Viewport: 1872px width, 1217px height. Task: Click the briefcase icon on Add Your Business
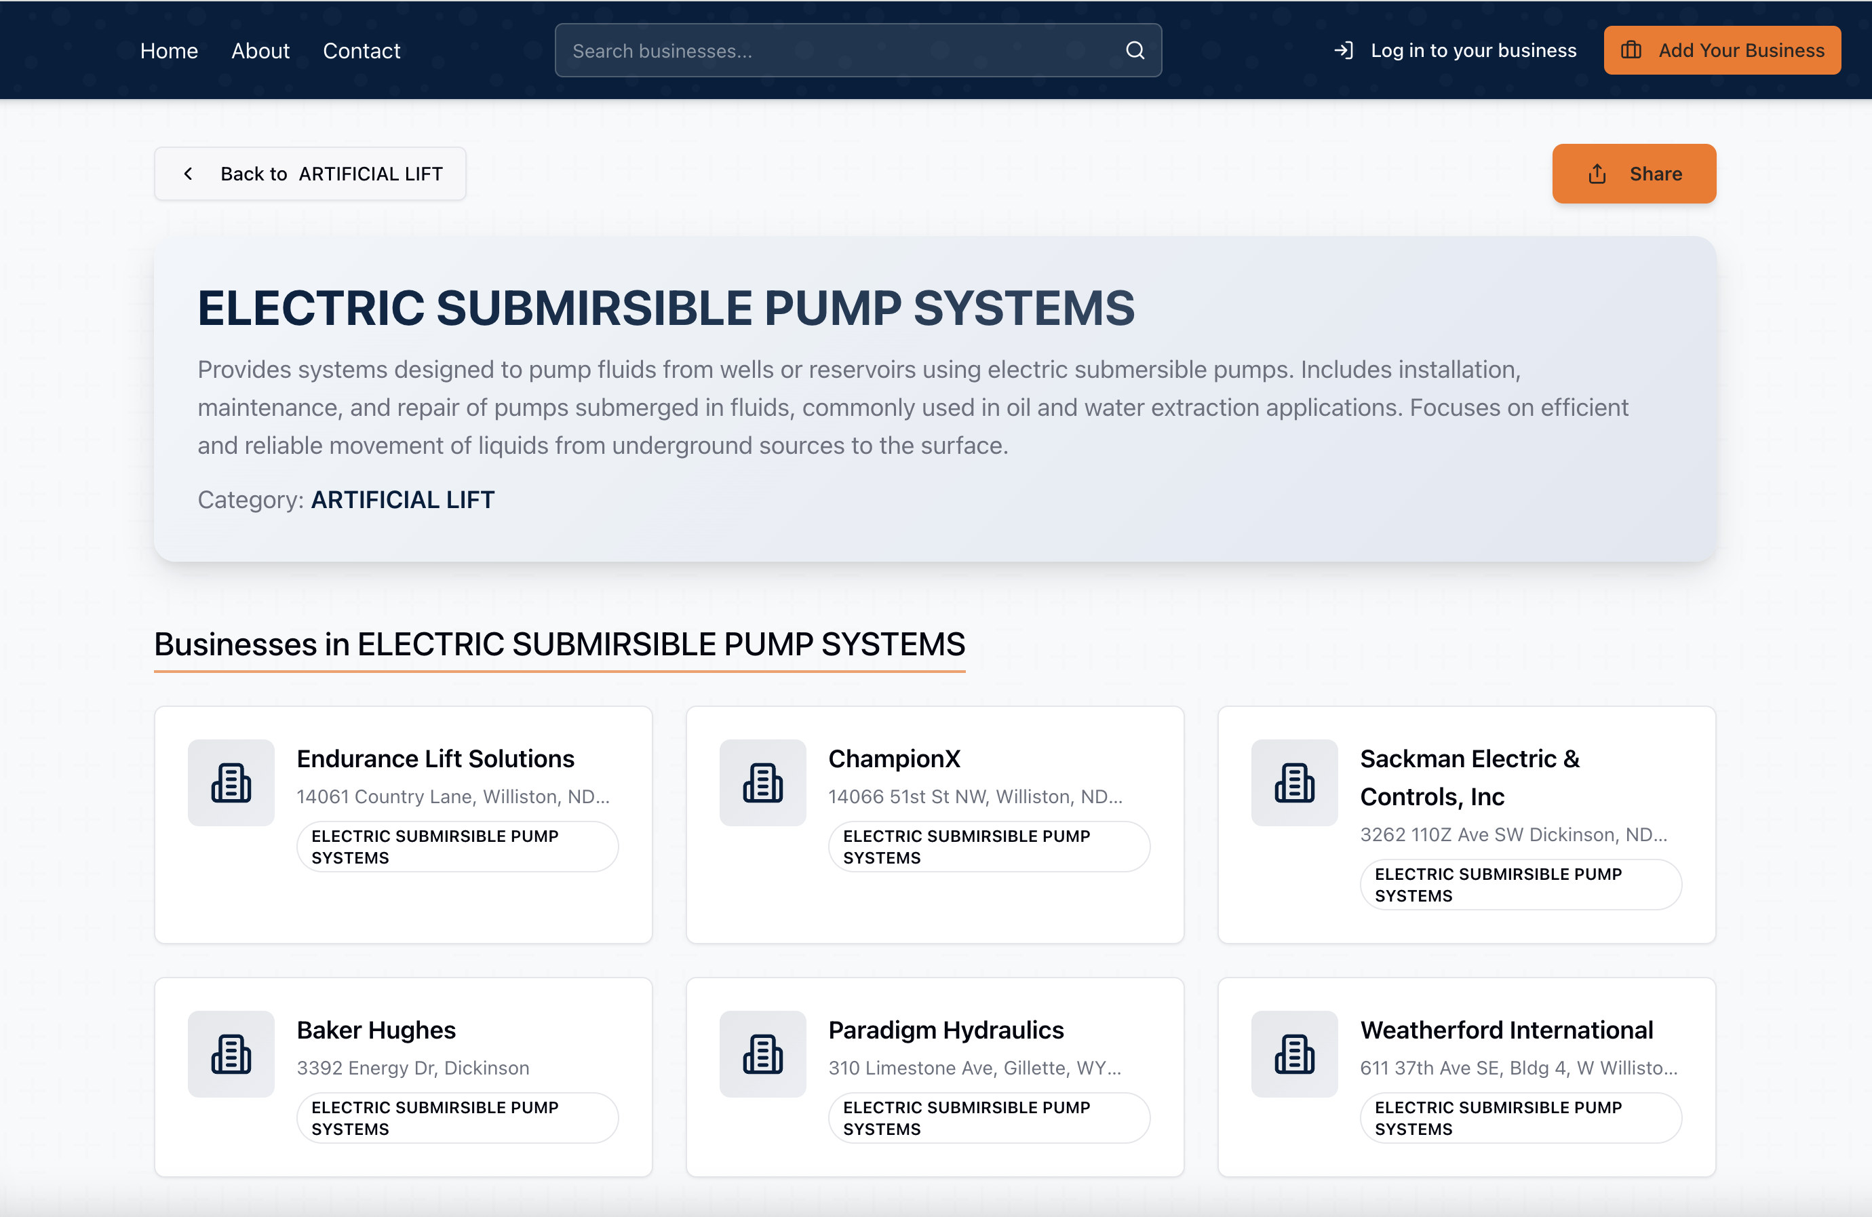pos(1631,50)
